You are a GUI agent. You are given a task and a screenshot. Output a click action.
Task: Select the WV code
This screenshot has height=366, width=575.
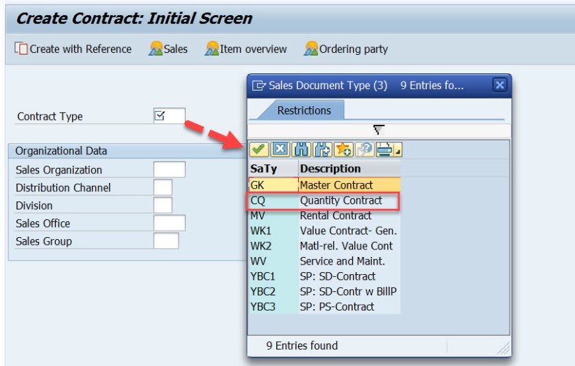click(x=273, y=261)
